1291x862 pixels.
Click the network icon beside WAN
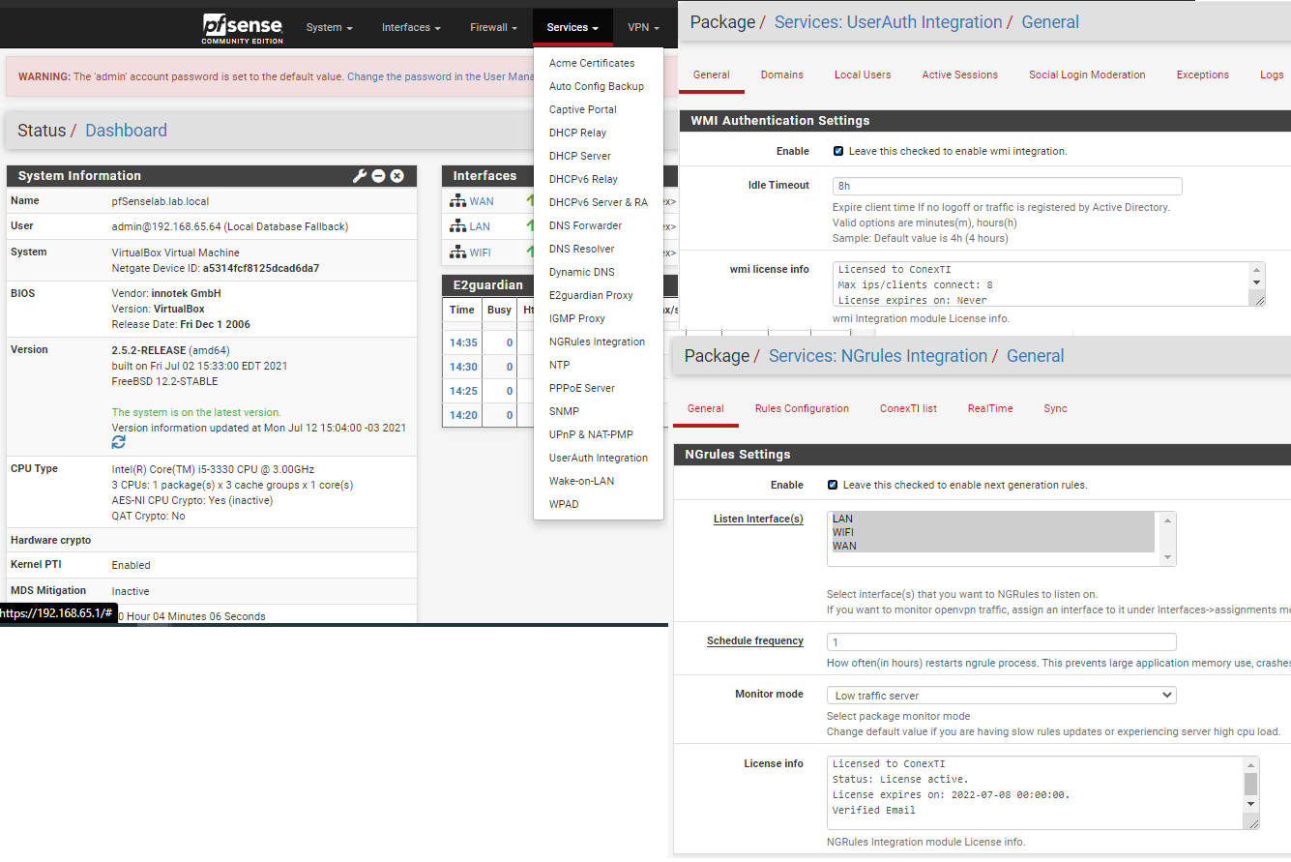(458, 201)
